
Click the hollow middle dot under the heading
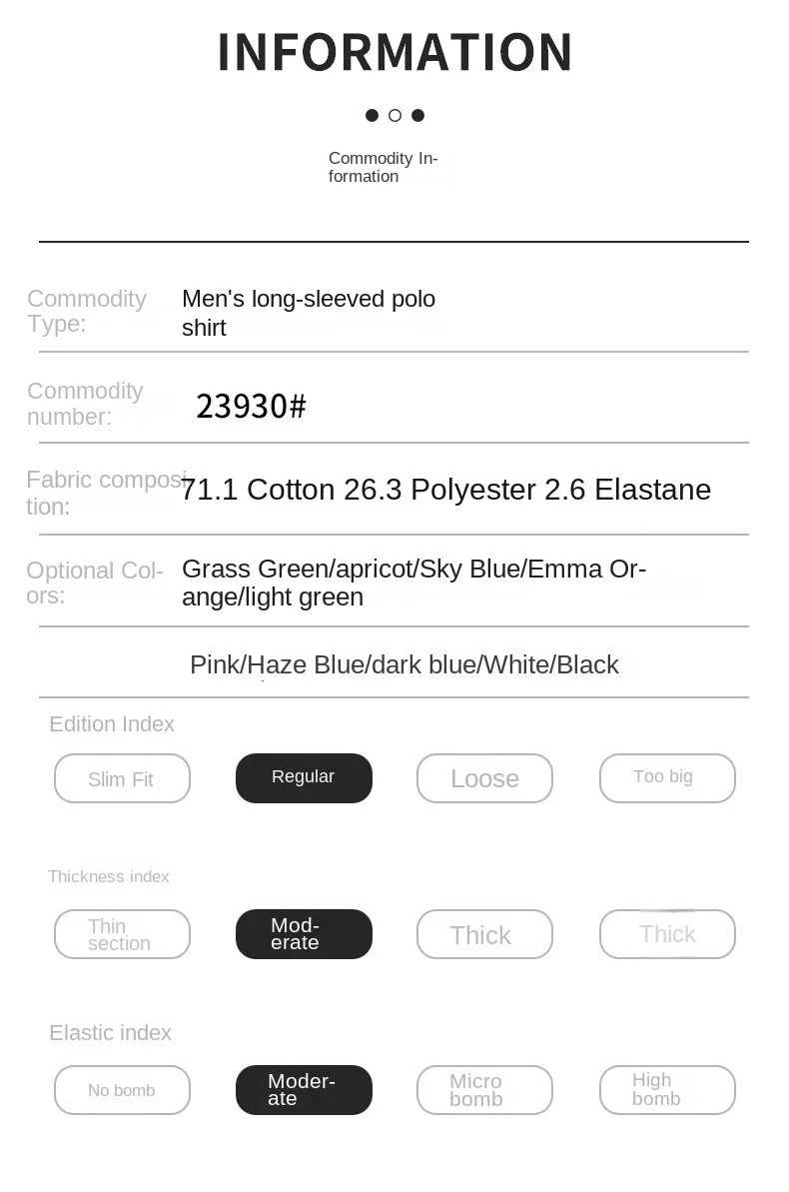pyautogui.click(x=394, y=116)
